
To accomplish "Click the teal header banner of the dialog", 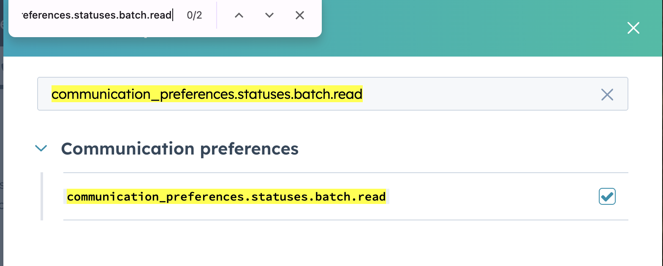I will point(465,30).
